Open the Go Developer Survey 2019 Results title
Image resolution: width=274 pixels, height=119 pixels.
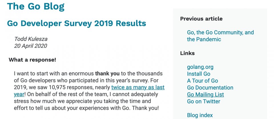tap(76, 23)
